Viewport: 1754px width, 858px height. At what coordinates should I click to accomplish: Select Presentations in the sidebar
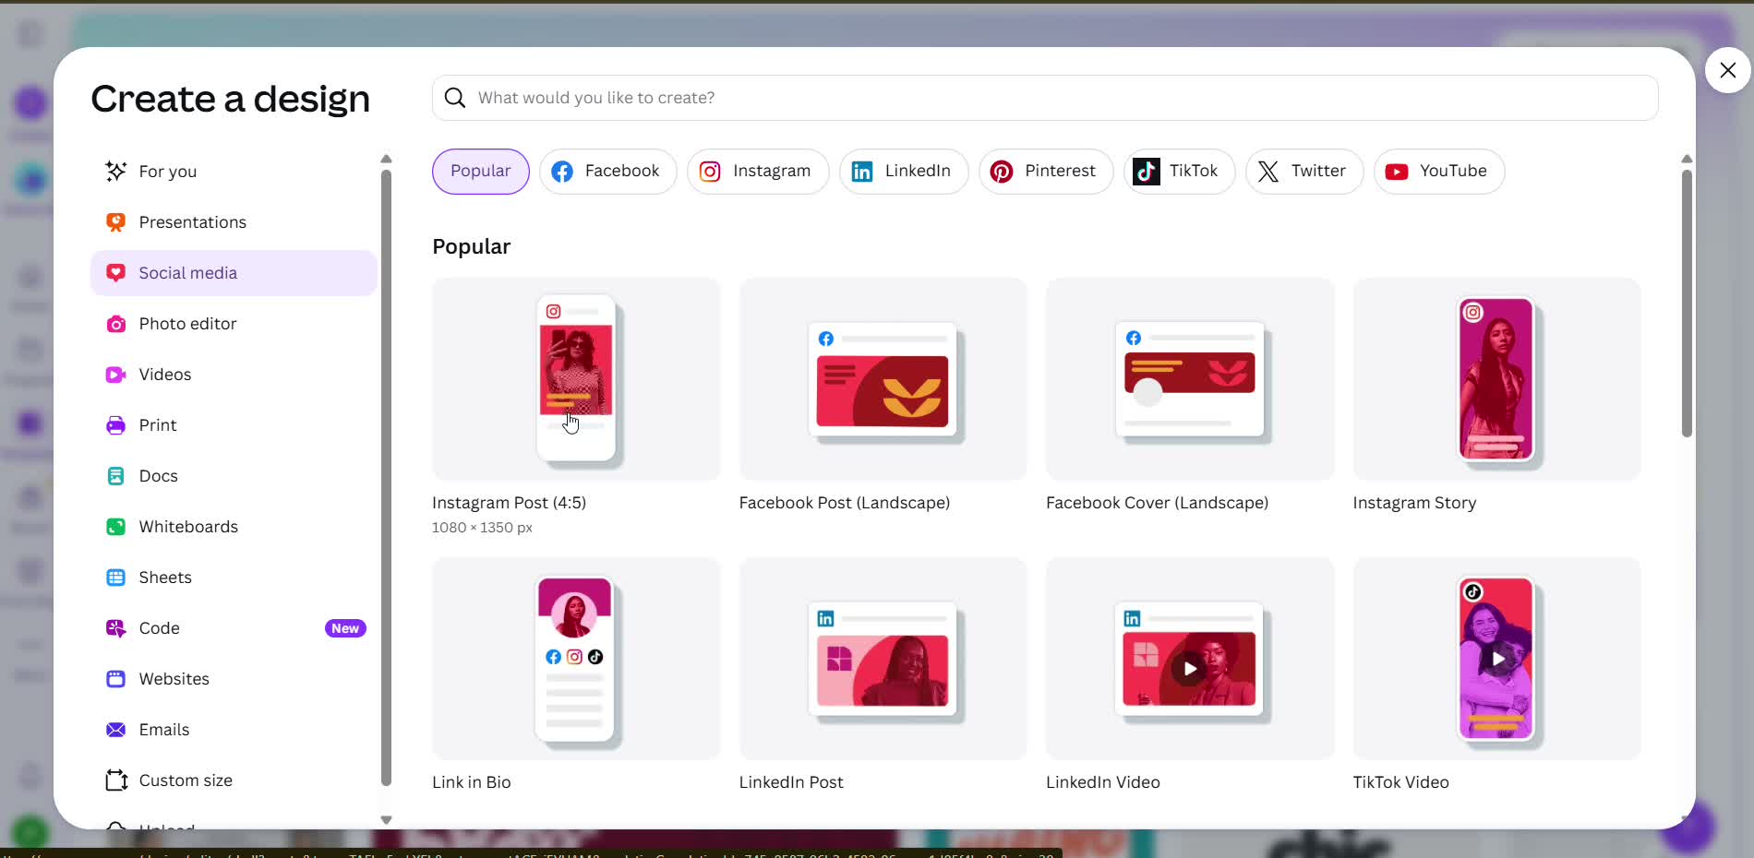233,222
